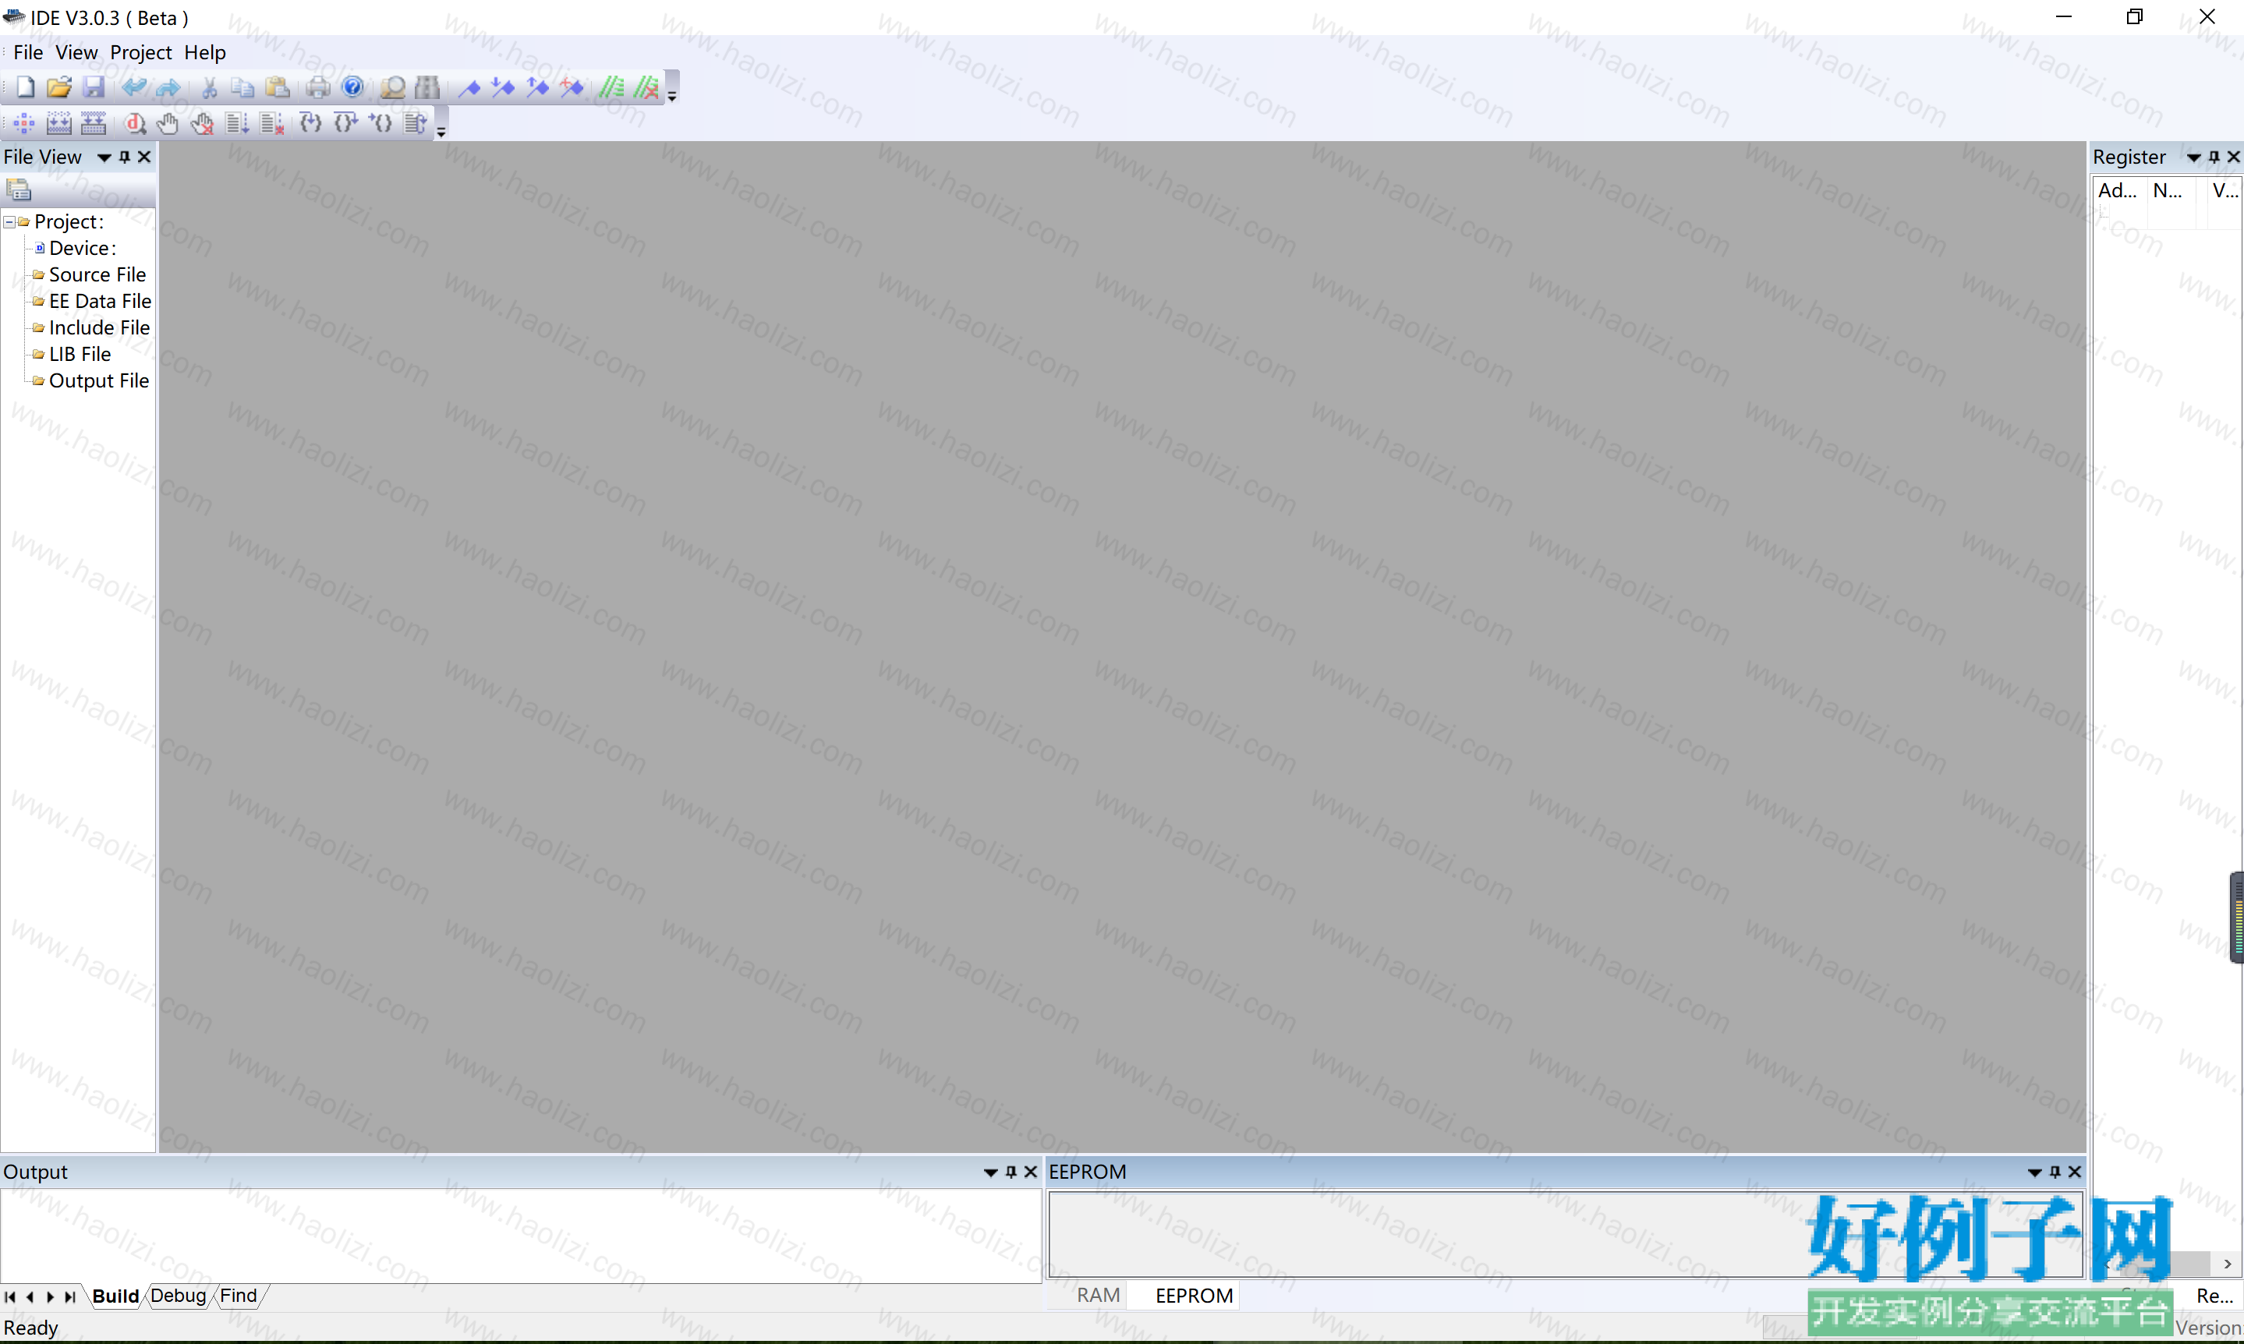The width and height of the screenshot is (2244, 1344).
Task: Select the Device tree item
Action: pyautogui.click(x=83, y=248)
